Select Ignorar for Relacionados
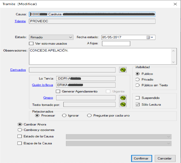This screenshot has width=181, height=163. 64,116
